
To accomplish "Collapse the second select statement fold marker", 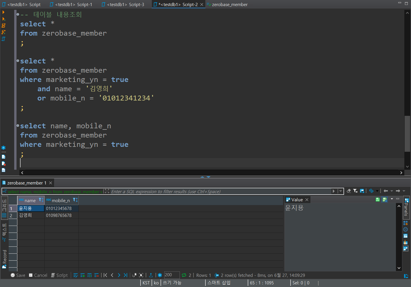I will tap(18, 61).
